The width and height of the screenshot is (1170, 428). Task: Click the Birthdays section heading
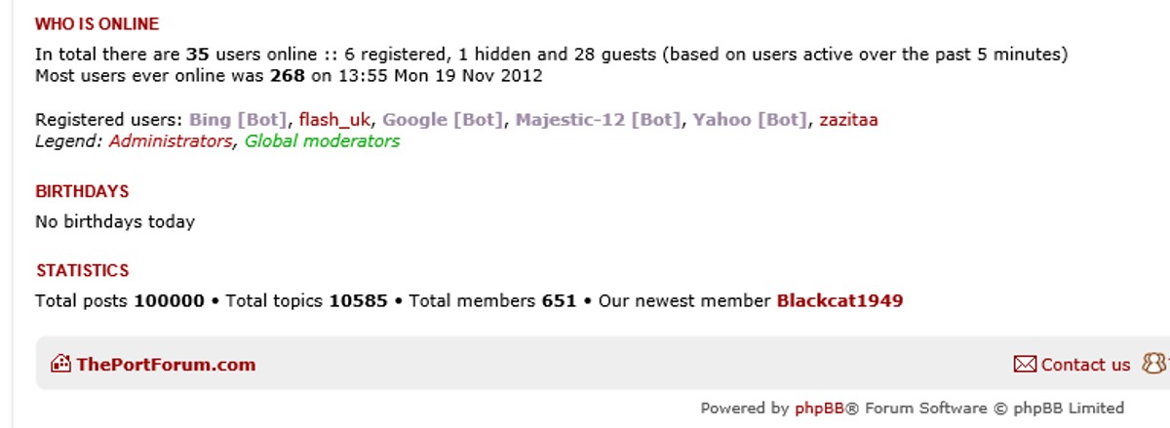(x=82, y=191)
